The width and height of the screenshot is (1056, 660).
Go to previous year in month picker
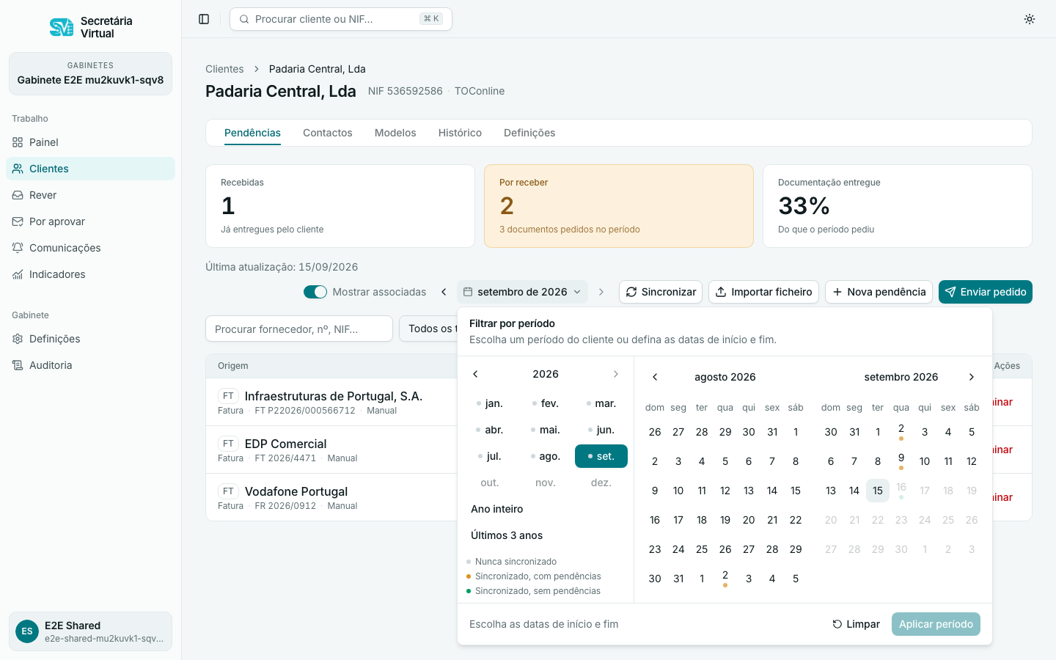tap(475, 374)
